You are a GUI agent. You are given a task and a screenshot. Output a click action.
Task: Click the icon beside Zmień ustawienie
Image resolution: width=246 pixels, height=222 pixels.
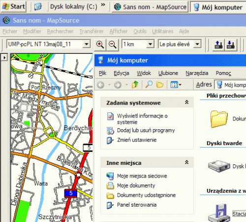click(110, 140)
